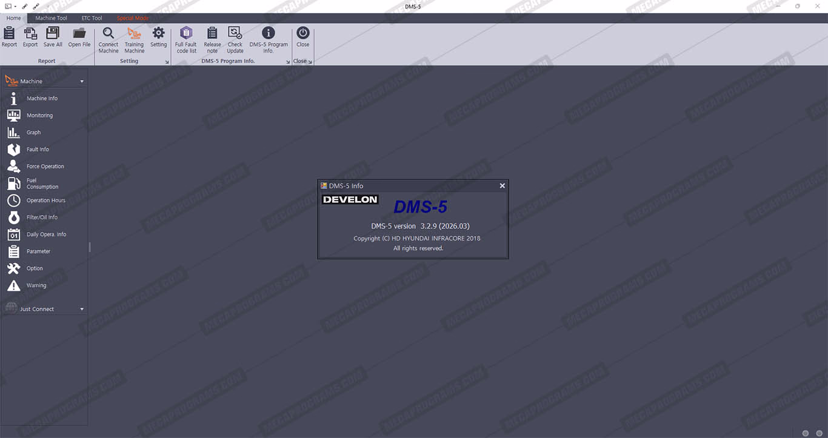Open the Training Machine tool

point(134,34)
